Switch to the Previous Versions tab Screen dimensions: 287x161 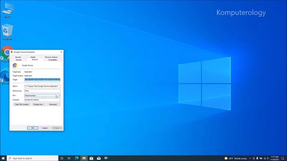point(51,57)
